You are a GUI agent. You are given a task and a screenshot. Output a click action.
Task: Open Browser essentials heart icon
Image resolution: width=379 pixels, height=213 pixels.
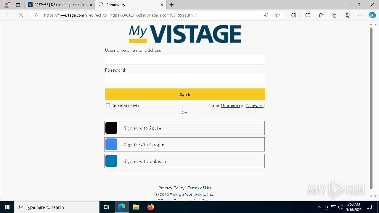point(347,15)
